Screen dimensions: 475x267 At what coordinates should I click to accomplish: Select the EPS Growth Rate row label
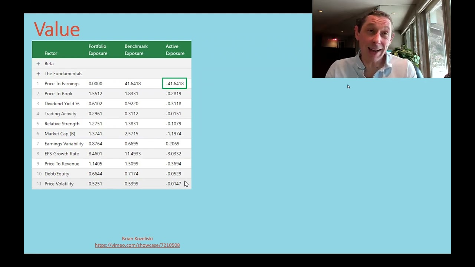pyautogui.click(x=62, y=154)
